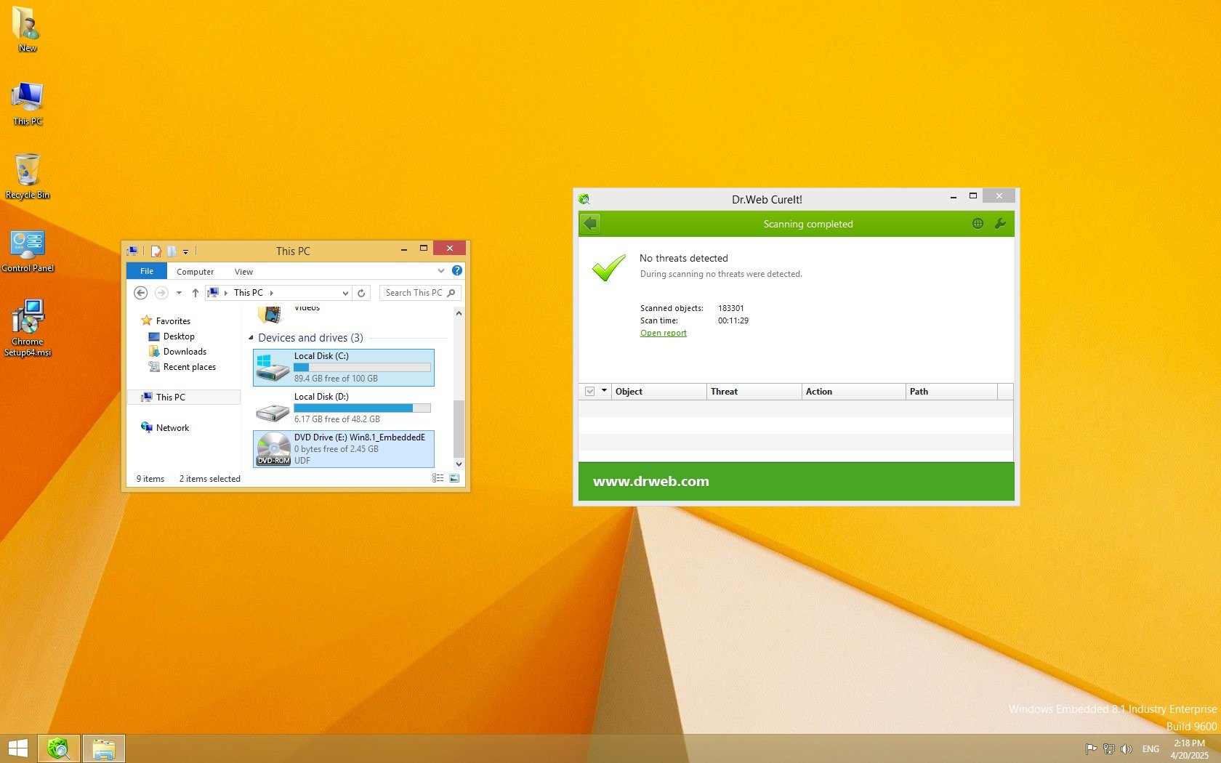Click Explorer scrollbar down arrow
Screen dimensions: 1221x763
pos(459,464)
